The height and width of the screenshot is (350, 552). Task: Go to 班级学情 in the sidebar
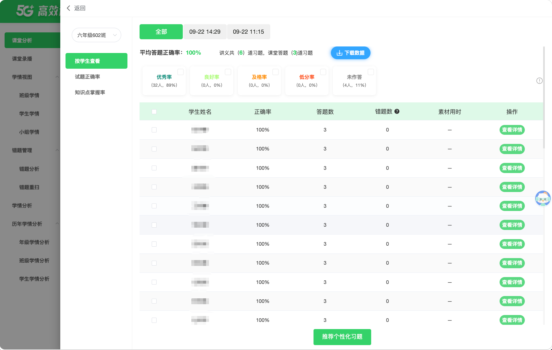coord(29,95)
